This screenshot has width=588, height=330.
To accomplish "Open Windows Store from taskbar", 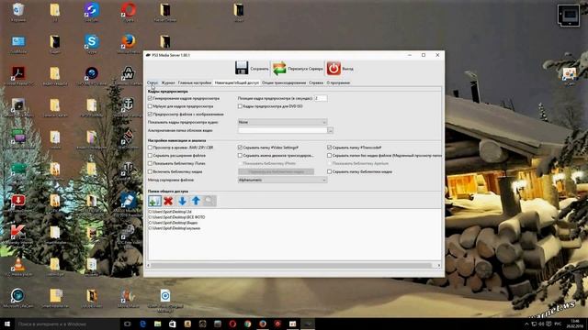I will (x=173, y=324).
